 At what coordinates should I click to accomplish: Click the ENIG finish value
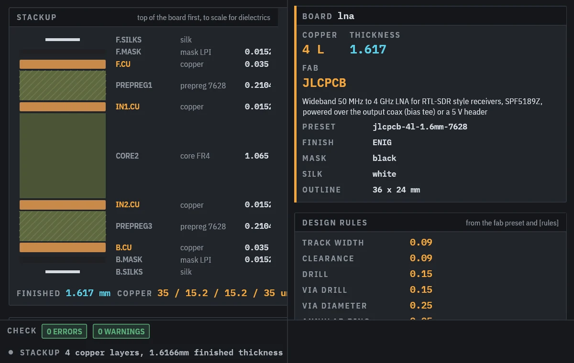pos(382,142)
